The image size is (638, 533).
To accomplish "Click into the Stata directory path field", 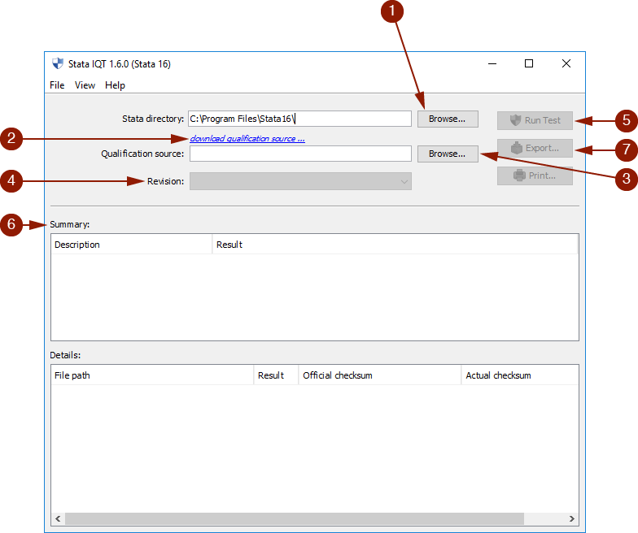I will pyautogui.click(x=299, y=119).
